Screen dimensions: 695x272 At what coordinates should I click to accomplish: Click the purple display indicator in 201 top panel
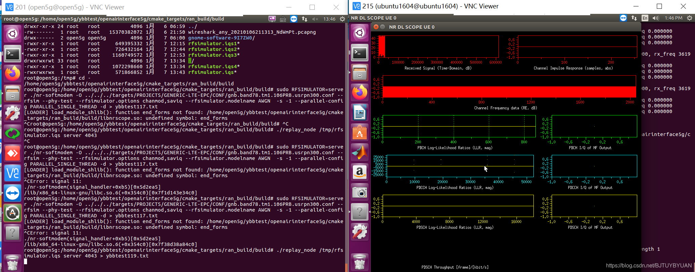(272, 19)
